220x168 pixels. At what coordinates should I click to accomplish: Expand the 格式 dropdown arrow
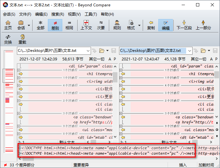[139, 25]
